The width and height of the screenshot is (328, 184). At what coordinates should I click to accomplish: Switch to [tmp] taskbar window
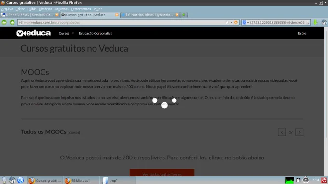point(118,180)
